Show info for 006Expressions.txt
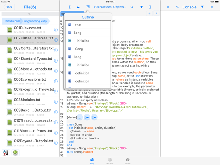 [x=56, y=81]
